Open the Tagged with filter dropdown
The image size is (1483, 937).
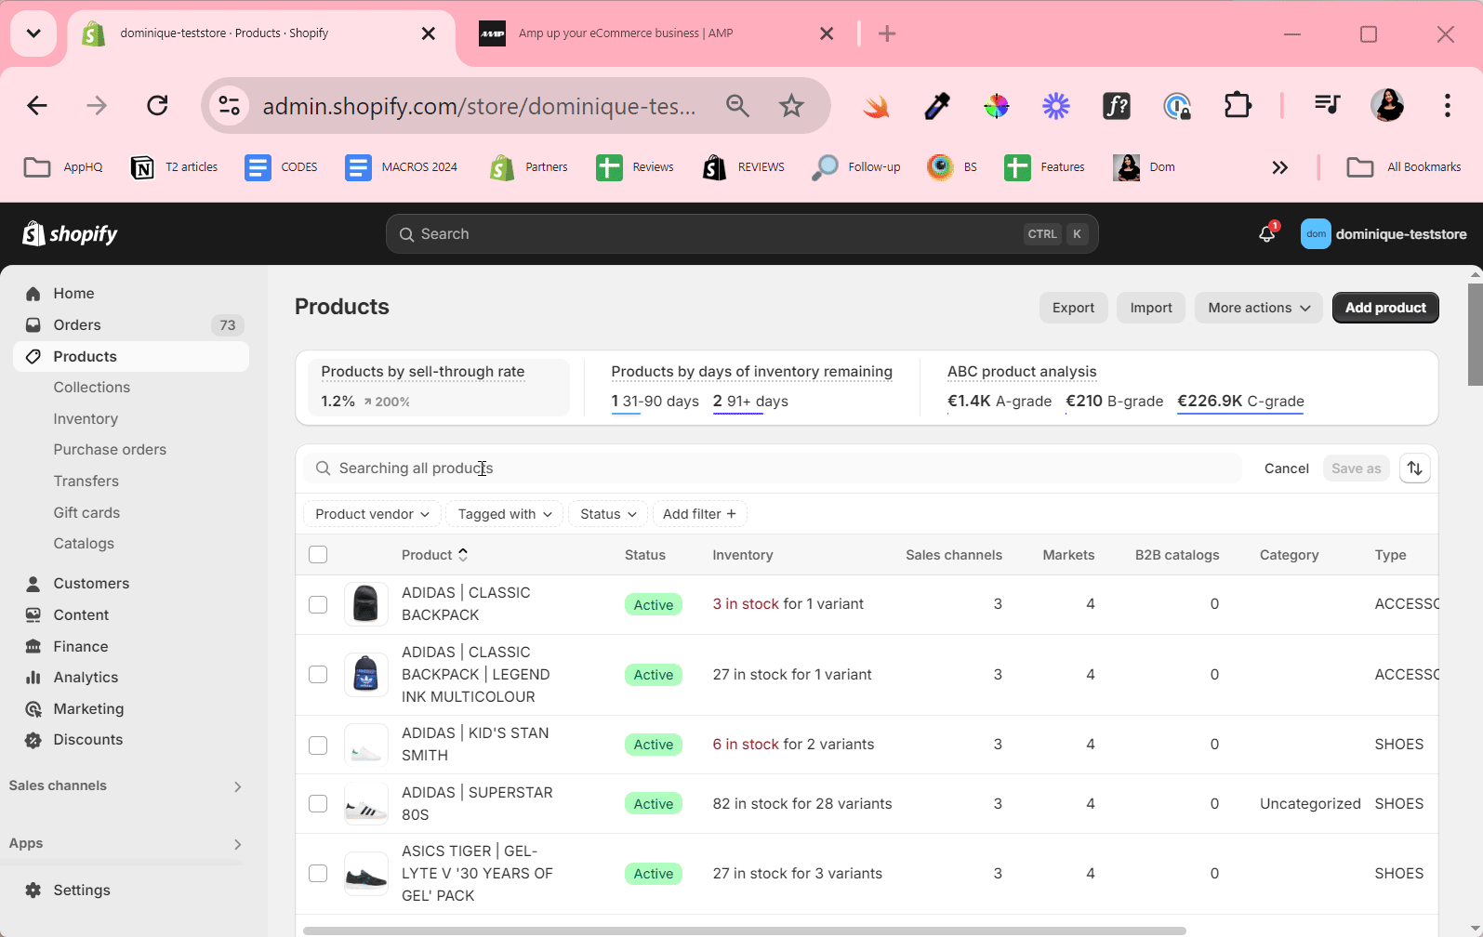point(504,514)
